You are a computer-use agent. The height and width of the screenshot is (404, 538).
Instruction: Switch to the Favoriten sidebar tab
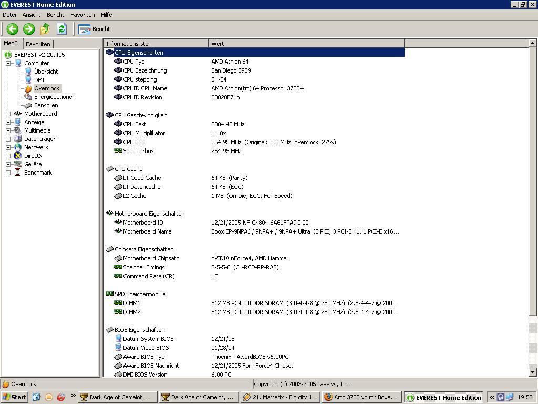pos(38,44)
